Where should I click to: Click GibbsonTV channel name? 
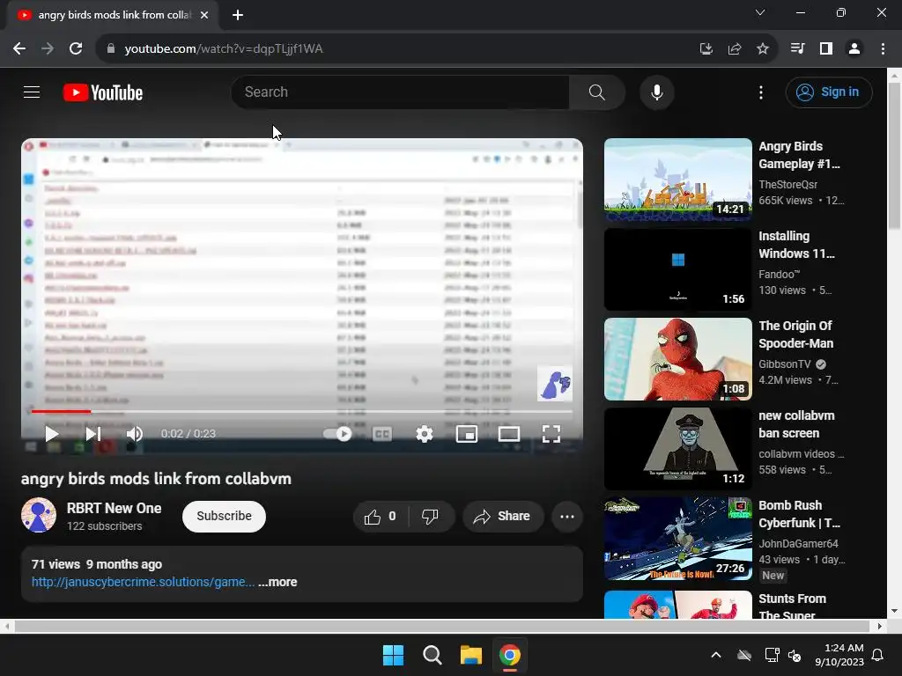[x=785, y=364]
